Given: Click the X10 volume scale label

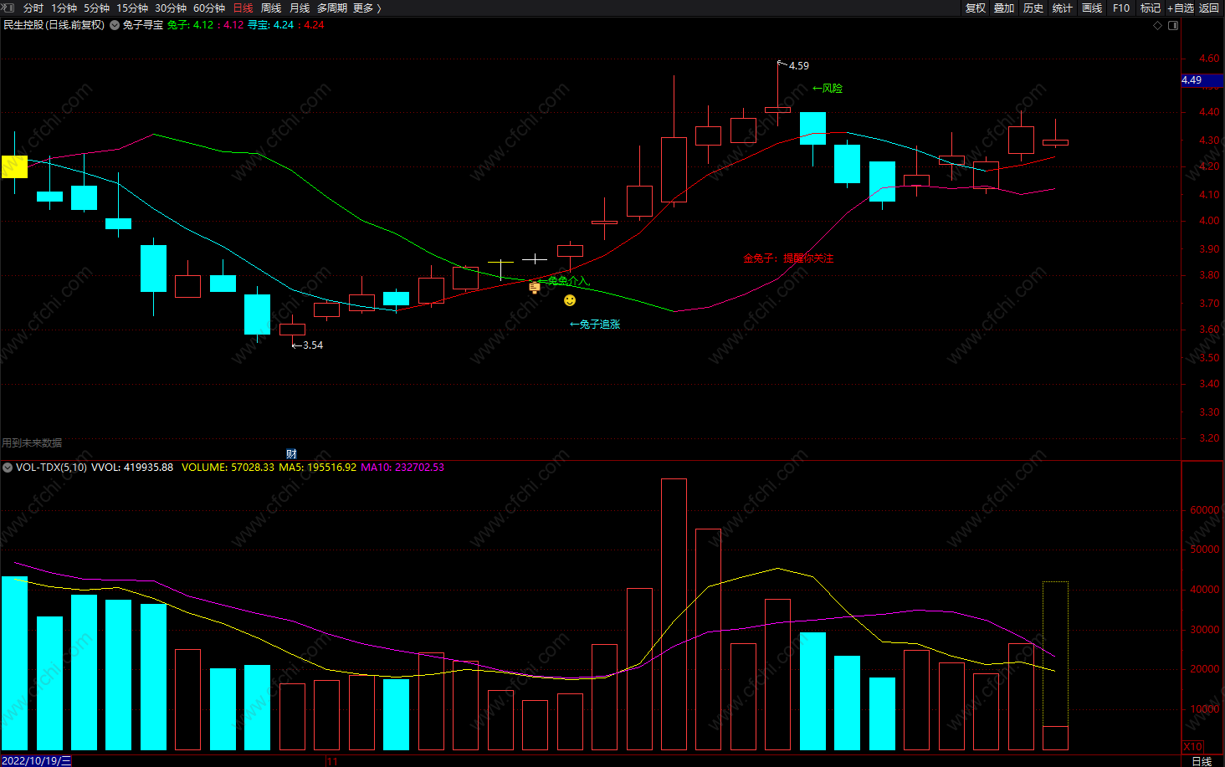Looking at the screenshot, I should 1193,746.
